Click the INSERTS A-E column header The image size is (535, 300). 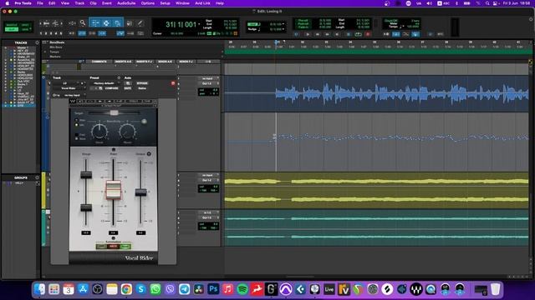pos(123,62)
